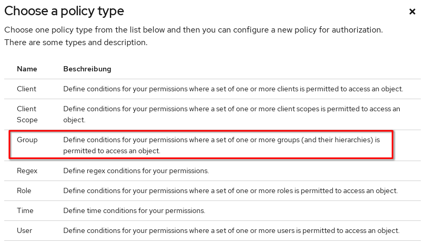Click the 'Define regex conditions' description

pos(136,171)
